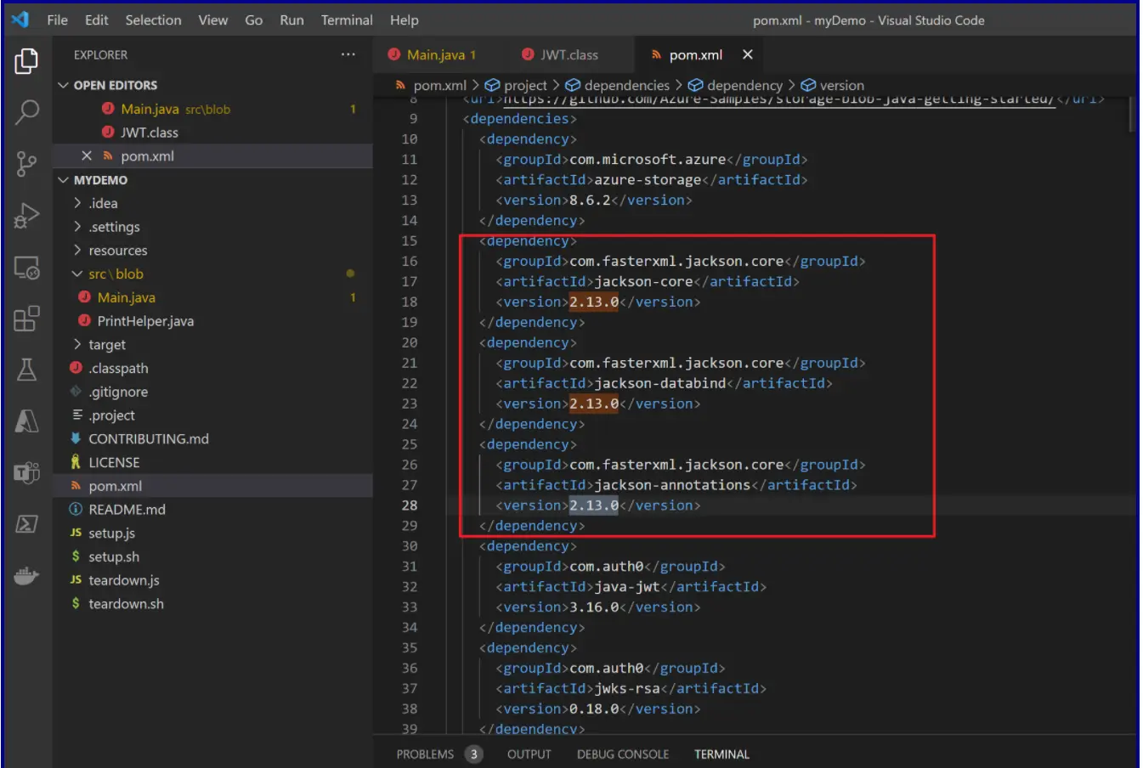
Task: Click the info icon beside README.md
Action: [x=76, y=509]
